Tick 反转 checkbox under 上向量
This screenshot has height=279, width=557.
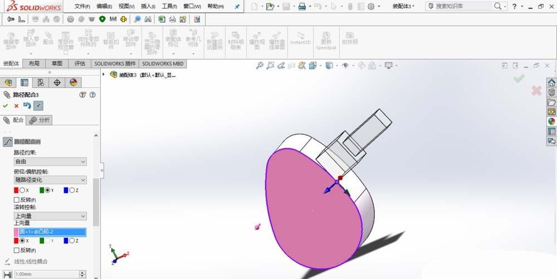click(x=16, y=250)
